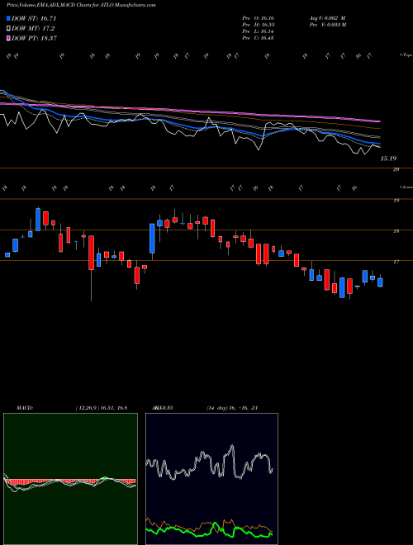
Task: Click the '(14 day) 16, +16, -21' ADX parameters
Action: click(232, 408)
